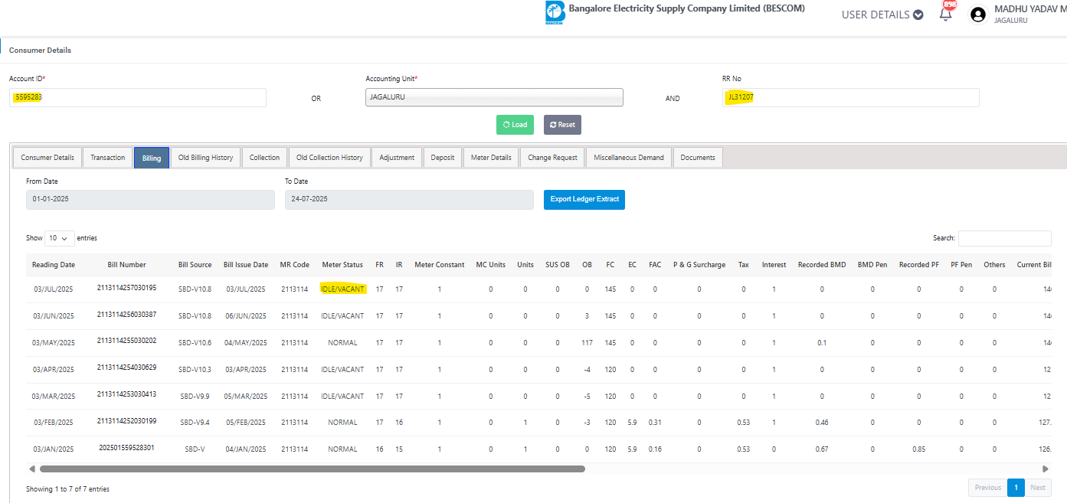This screenshot has height=503, width=1067.
Task: Click bill issue date 05/FEB/2025
Action: click(x=246, y=423)
